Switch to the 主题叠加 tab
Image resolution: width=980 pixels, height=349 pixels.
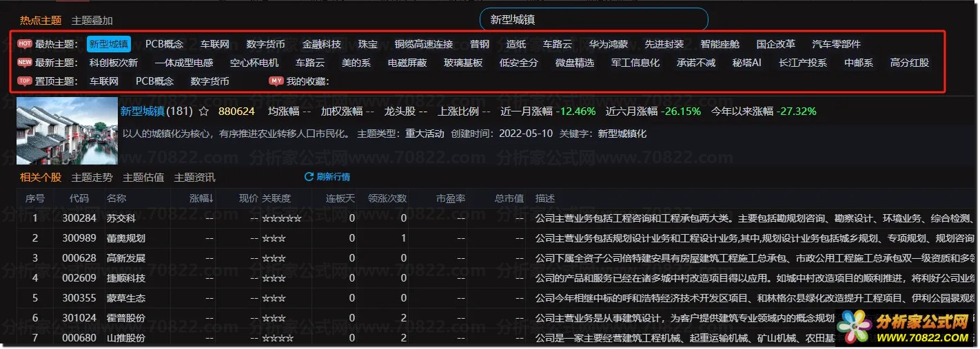[x=92, y=21]
